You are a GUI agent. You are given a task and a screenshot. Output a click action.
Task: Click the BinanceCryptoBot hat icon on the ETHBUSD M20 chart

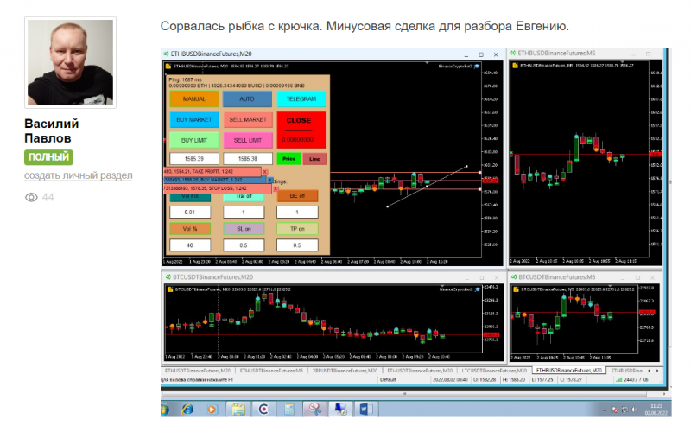click(477, 67)
